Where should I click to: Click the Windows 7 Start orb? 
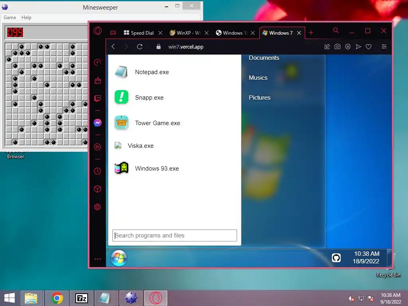tap(119, 258)
